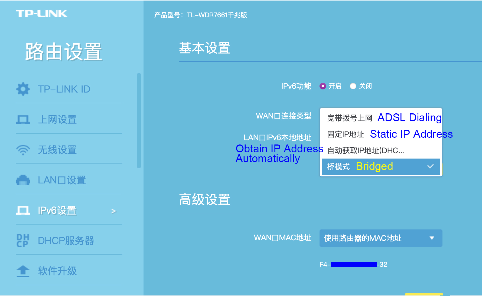Click the upload arrow icon beside 软件升级

tap(23, 271)
